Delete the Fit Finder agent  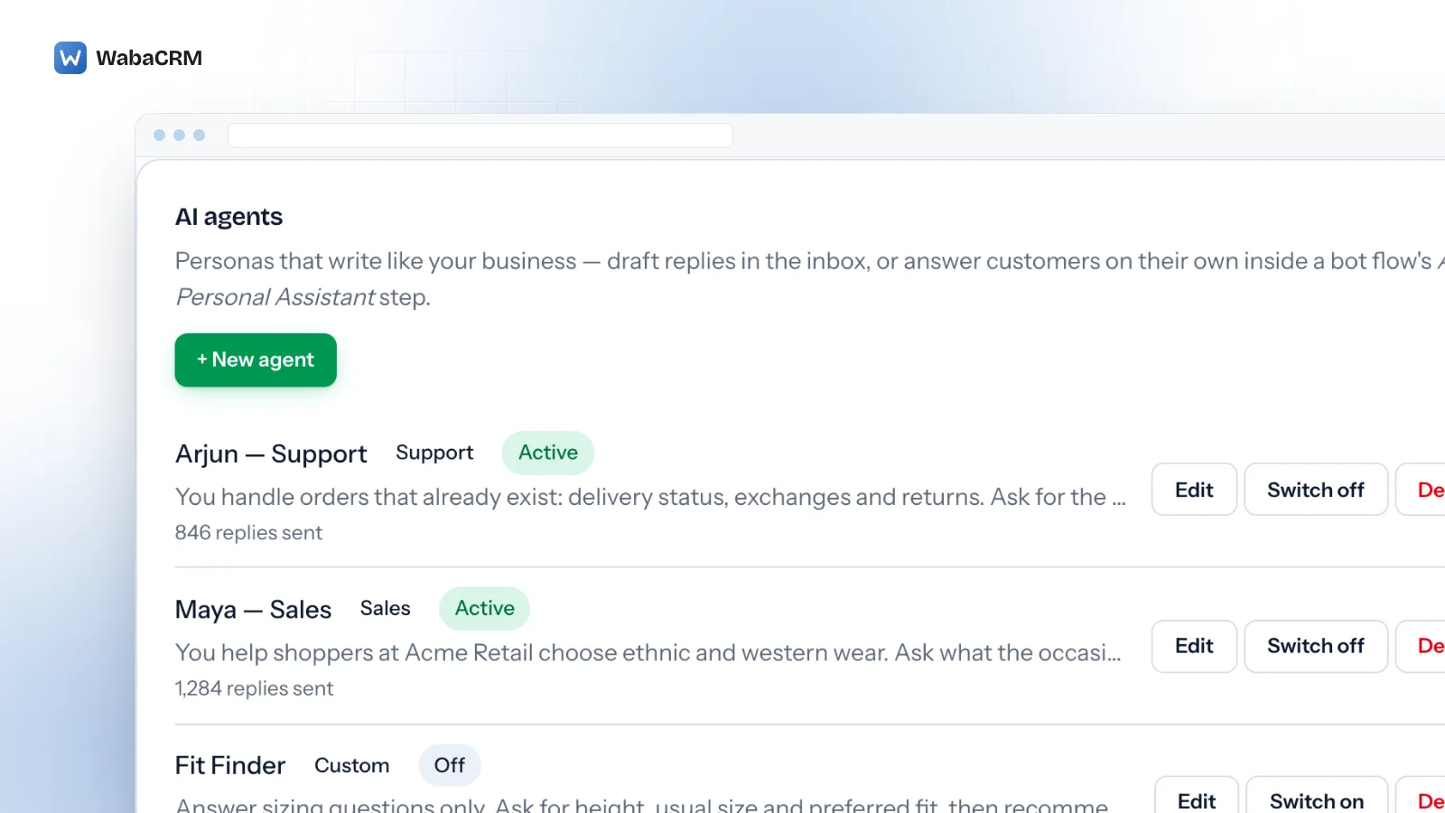click(x=1422, y=796)
